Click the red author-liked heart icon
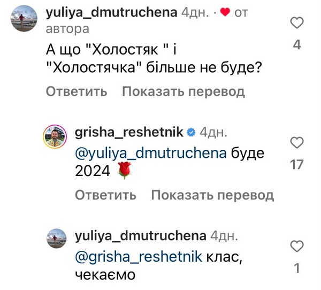321x290 pixels. pyautogui.click(x=225, y=12)
